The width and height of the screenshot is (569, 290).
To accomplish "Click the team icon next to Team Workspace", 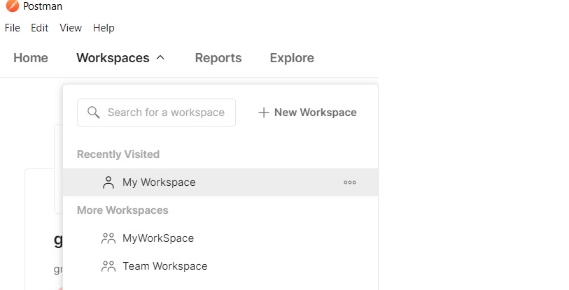I will tap(108, 266).
